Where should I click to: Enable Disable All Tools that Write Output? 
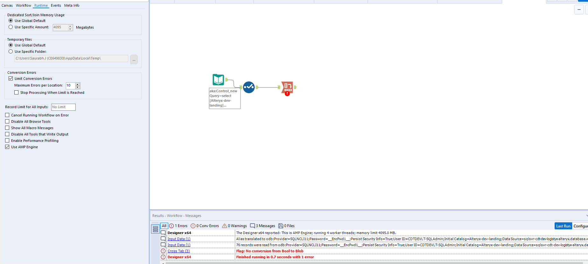[7, 134]
